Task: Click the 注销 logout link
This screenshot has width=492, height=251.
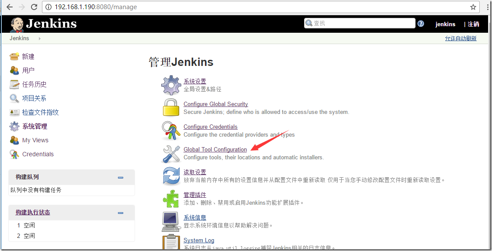Action: coord(474,24)
